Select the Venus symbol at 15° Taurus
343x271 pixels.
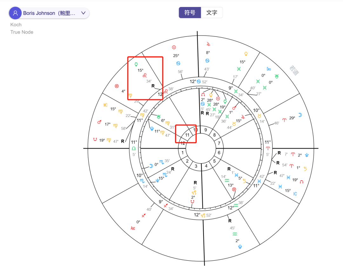coord(245,54)
